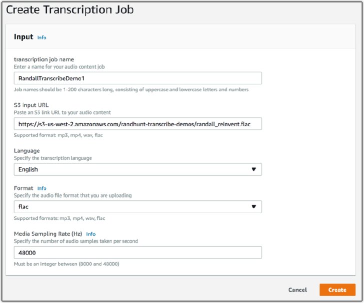Open the Info link beside Input heading
The width and height of the screenshot is (364, 303).
pyautogui.click(x=42, y=37)
